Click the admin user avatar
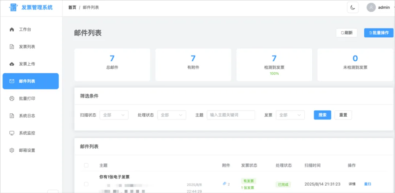395x193 pixels. (x=371, y=8)
